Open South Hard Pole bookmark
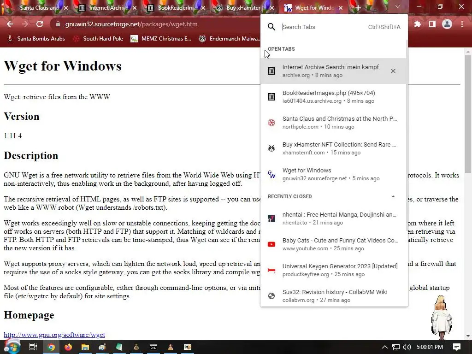 coord(98,39)
